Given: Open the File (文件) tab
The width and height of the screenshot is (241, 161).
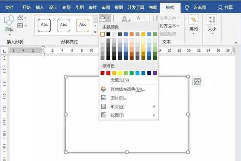Looking at the screenshot, I should 9,8.
